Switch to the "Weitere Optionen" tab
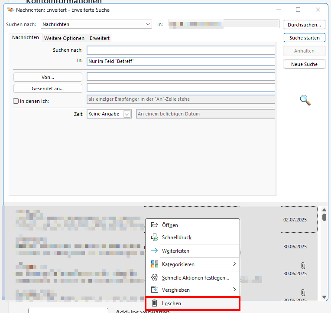This screenshot has height=313, width=331. pos(64,38)
